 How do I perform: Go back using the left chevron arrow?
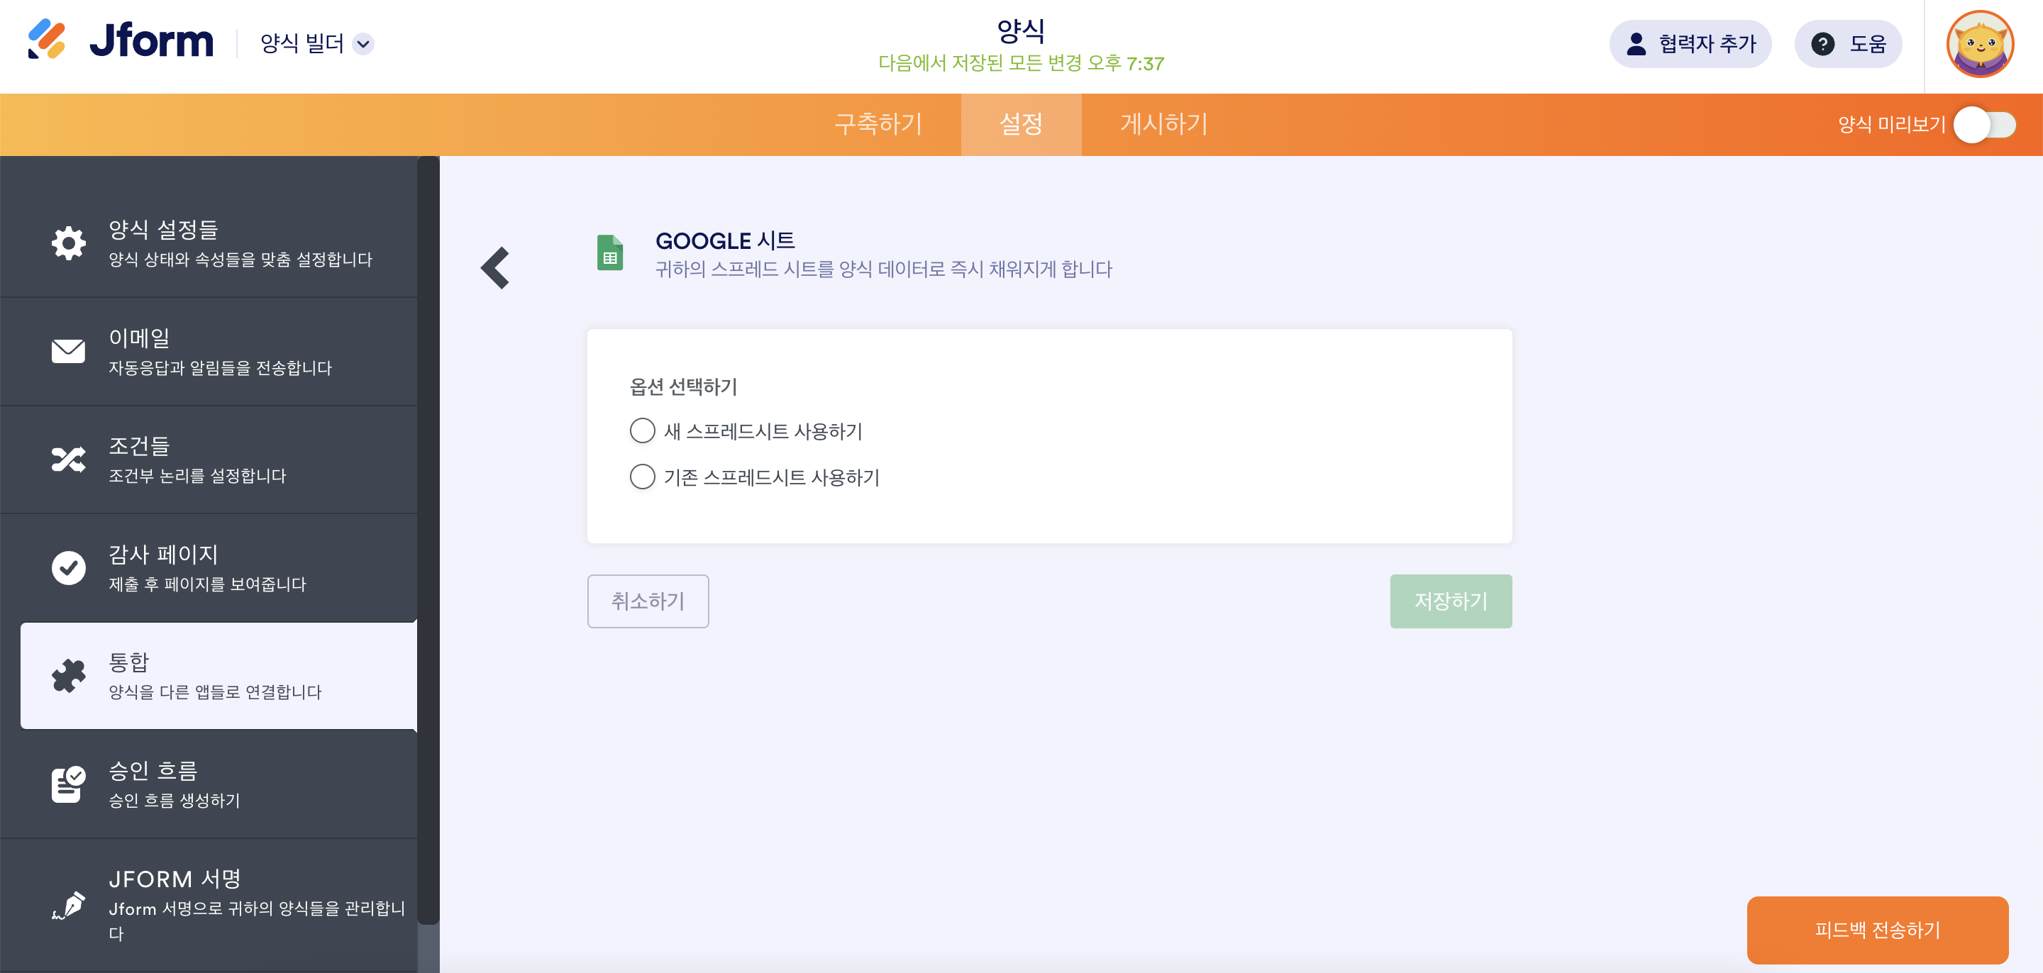[x=496, y=268]
